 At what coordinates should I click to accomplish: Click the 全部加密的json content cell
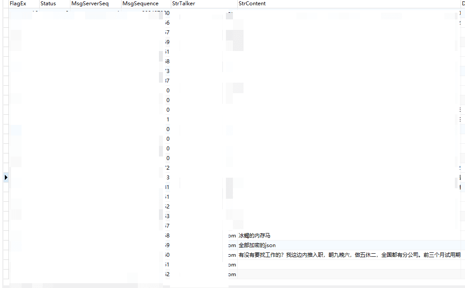point(257,245)
